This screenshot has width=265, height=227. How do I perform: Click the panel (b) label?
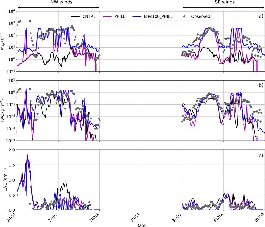coord(260,85)
